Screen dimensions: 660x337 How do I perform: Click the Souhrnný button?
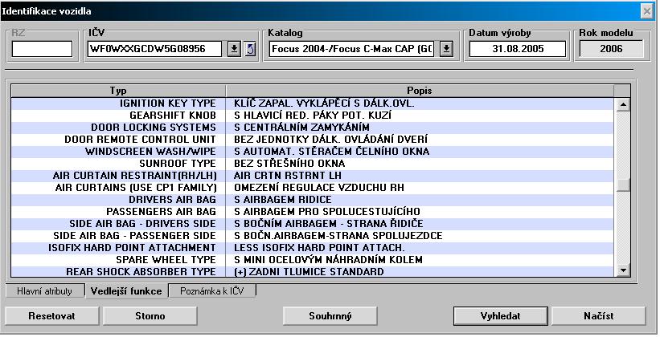330,315
